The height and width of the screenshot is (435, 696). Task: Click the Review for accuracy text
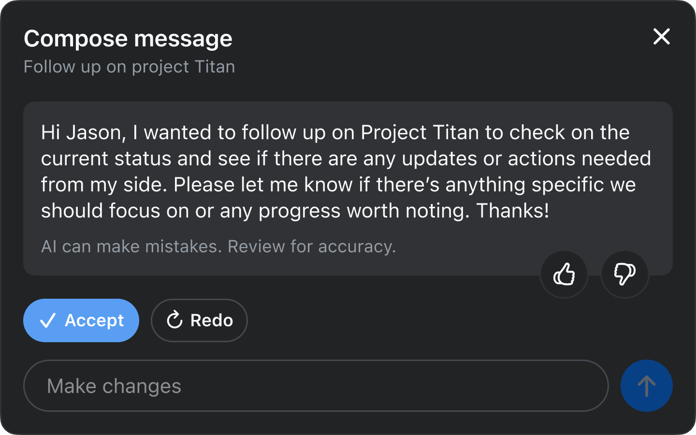click(x=312, y=246)
